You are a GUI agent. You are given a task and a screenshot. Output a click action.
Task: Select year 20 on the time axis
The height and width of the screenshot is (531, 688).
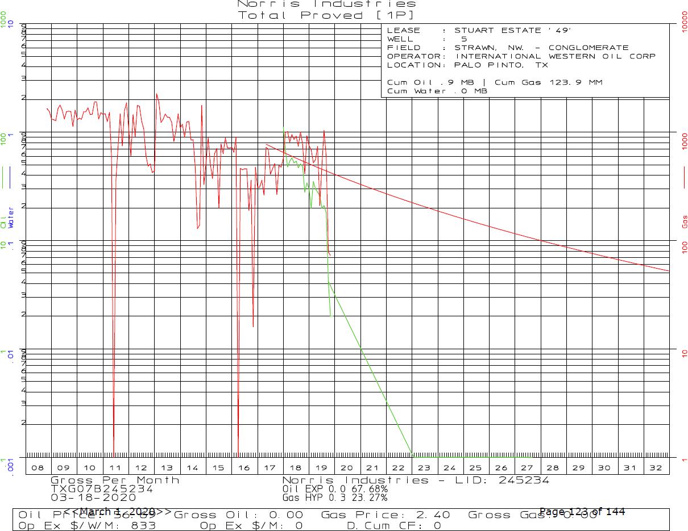tap(347, 468)
